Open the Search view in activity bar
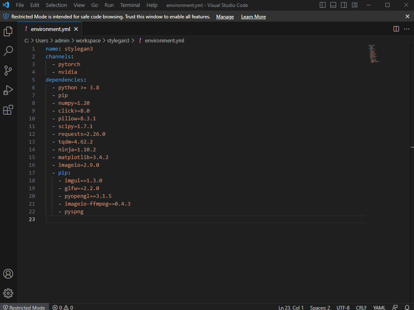 pos(8,51)
